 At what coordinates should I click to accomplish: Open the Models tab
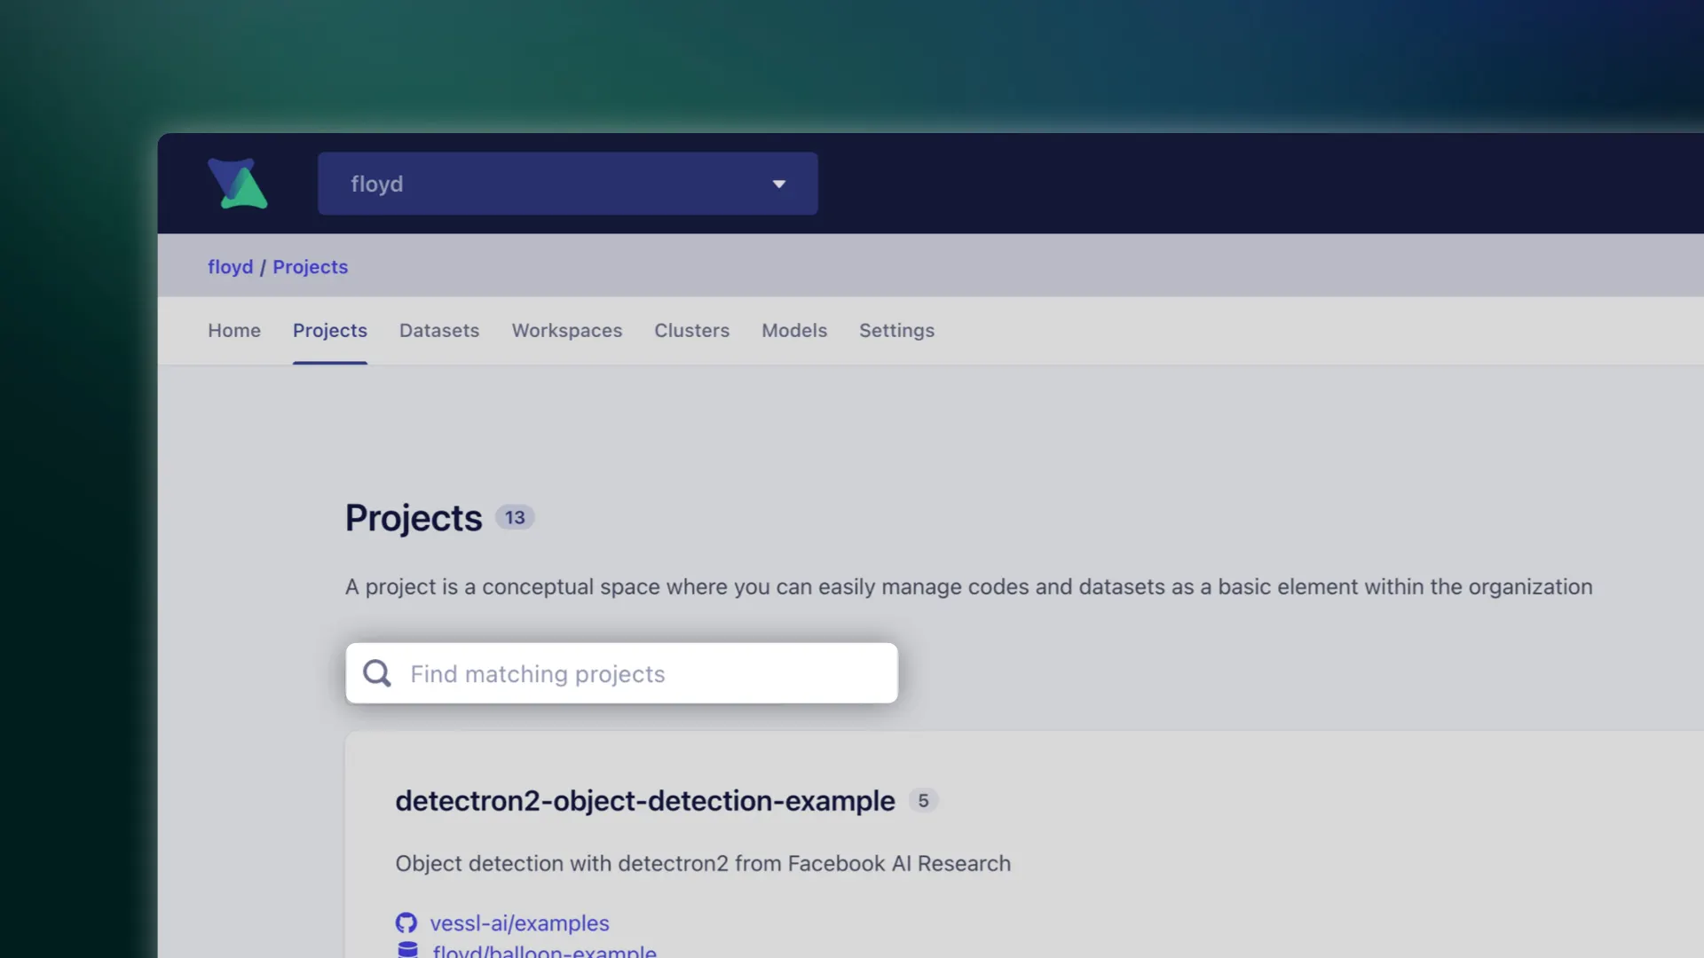(x=793, y=330)
